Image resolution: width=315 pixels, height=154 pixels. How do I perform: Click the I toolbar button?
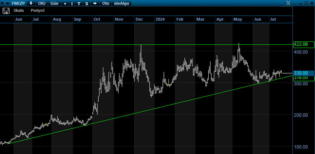[x=72, y=3]
